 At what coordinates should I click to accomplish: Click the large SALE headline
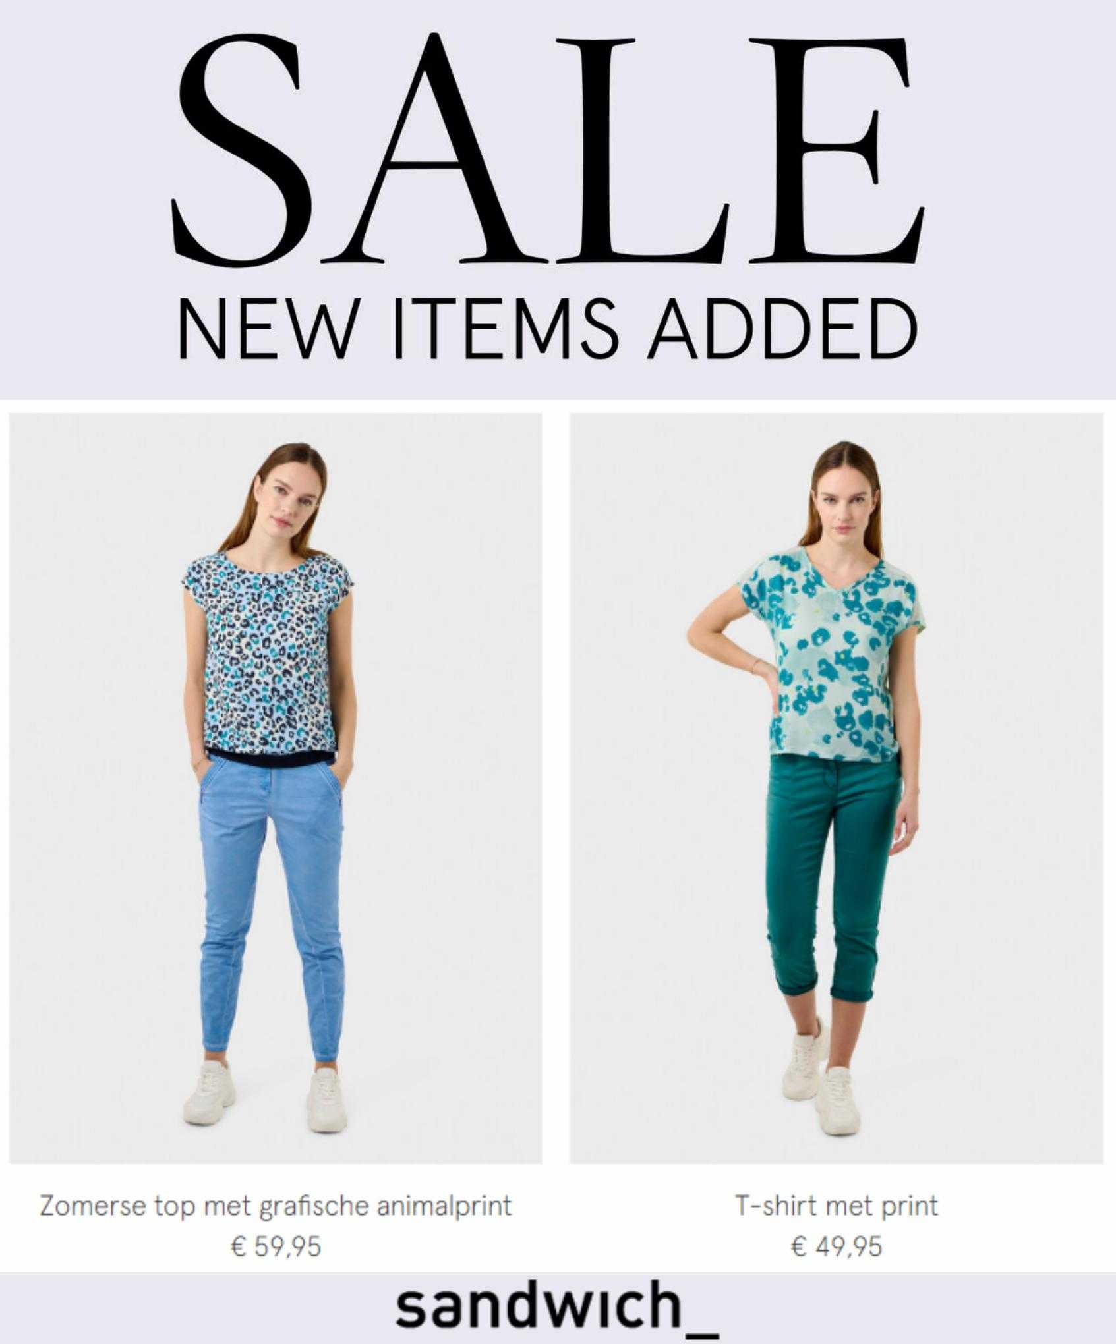[x=547, y=149]
